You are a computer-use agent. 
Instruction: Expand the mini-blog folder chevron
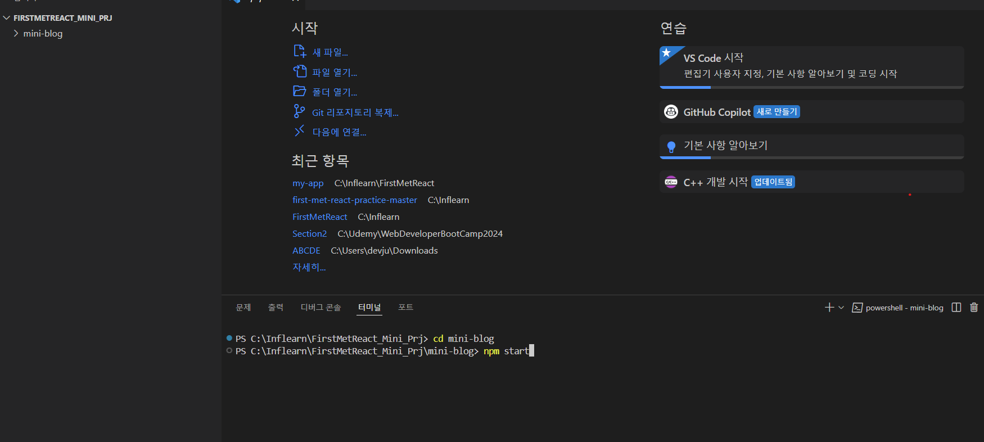pyautogui.click(x=16, y=34)
